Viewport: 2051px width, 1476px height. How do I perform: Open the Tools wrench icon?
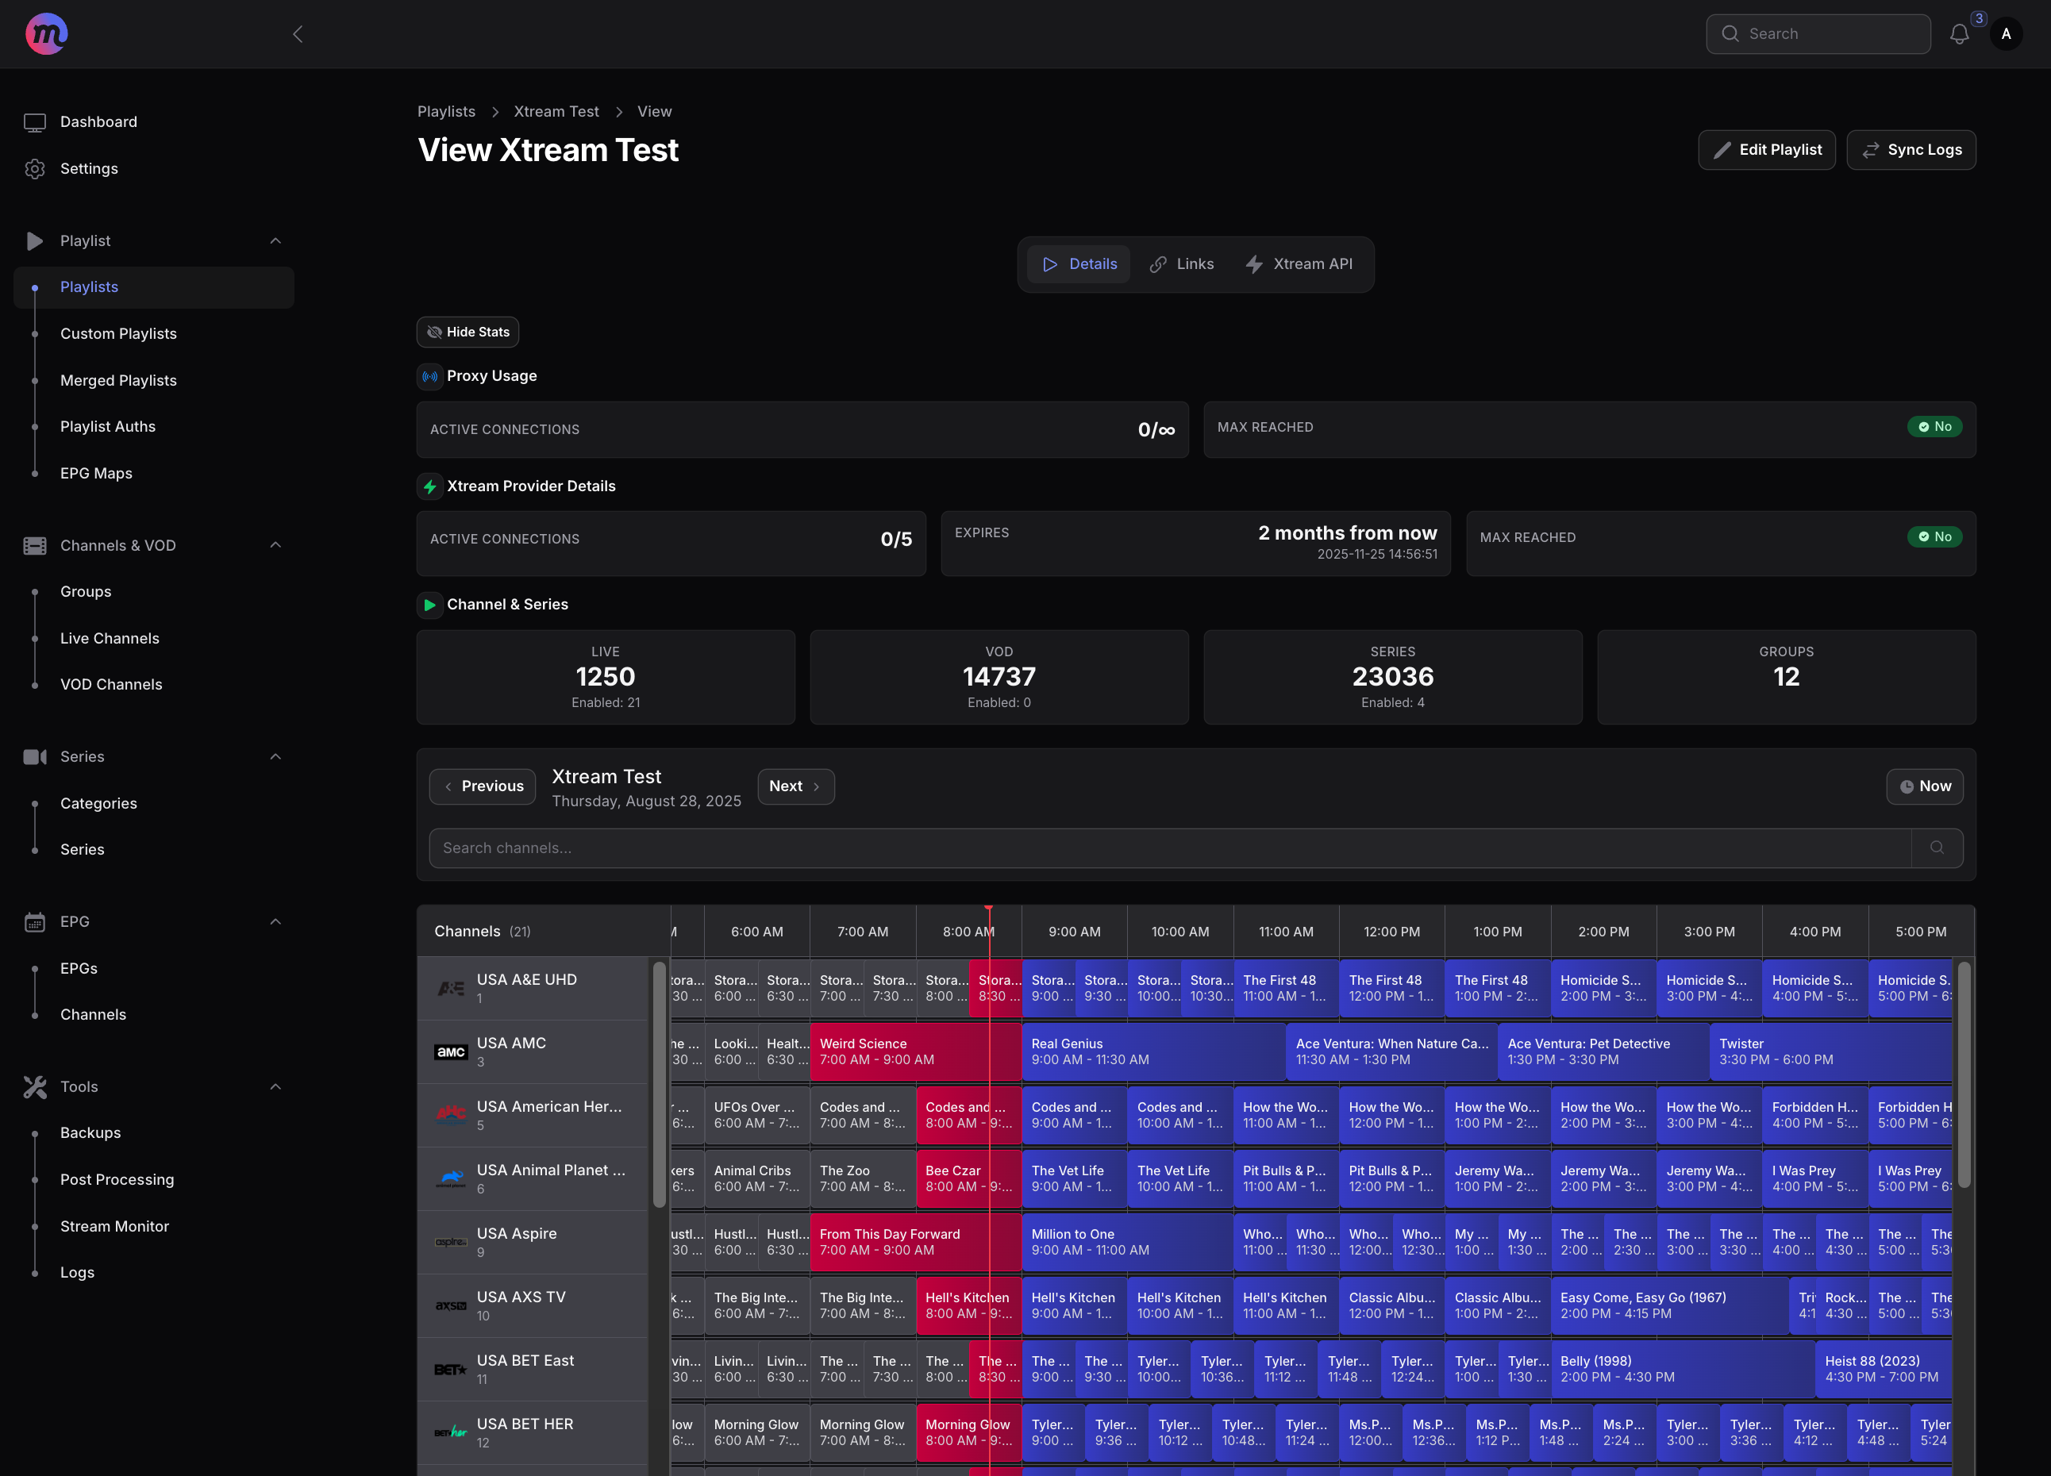coord(34,1086)
